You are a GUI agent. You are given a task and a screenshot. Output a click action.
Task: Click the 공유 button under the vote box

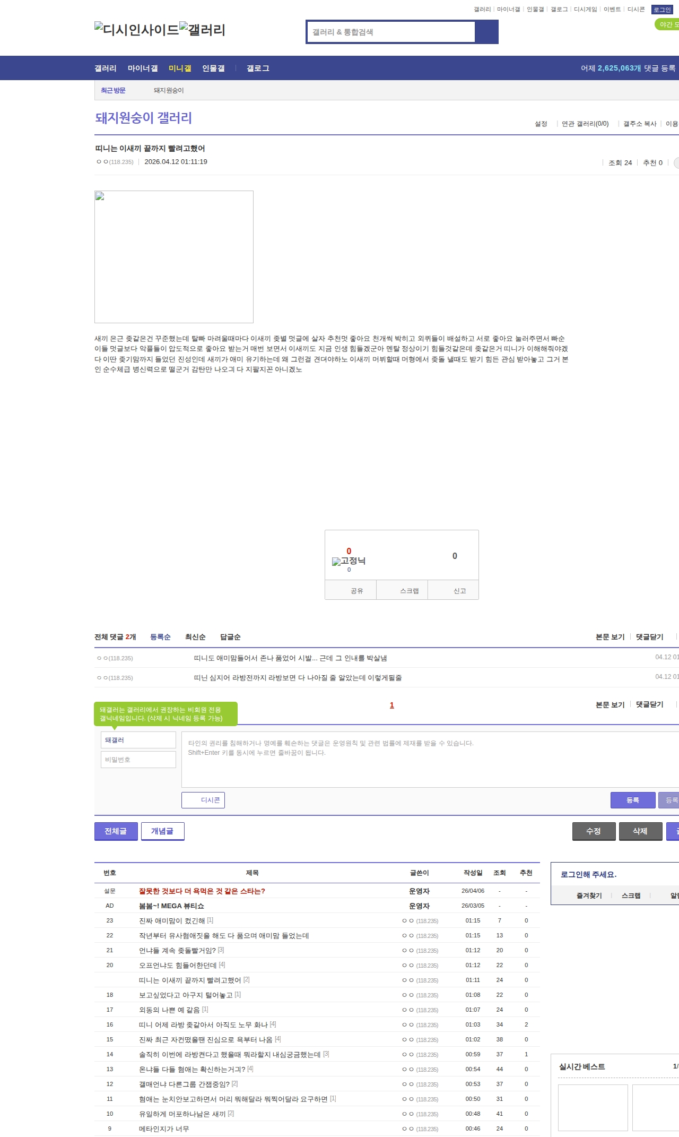pyautogui.click(x=351, y=590)
